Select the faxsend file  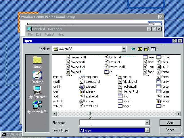tap(88, 87)
